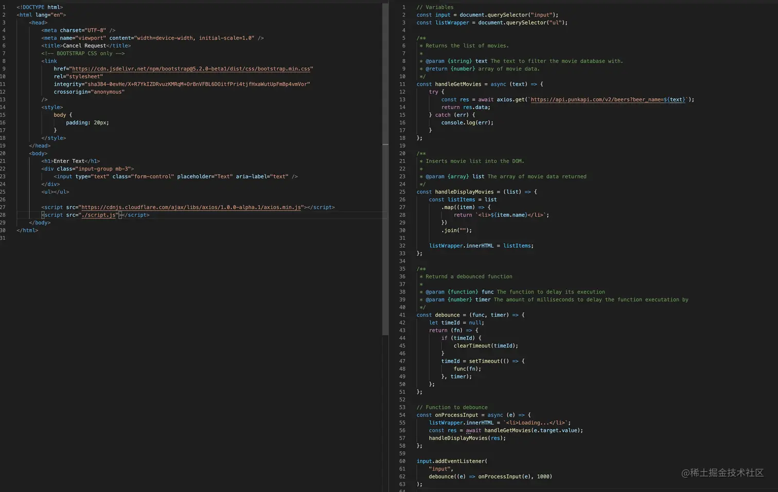Click the h1 'Enter Text' heading line
Screen dimensions: 778x492
(70, 161)
